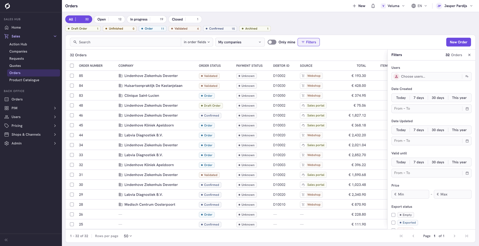Switch to the Open orders tab
The height and width of the screenshot is (246, 479).
[109, 19]
